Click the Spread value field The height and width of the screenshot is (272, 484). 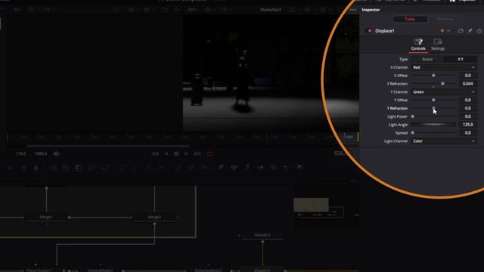[x=467, y=133]
